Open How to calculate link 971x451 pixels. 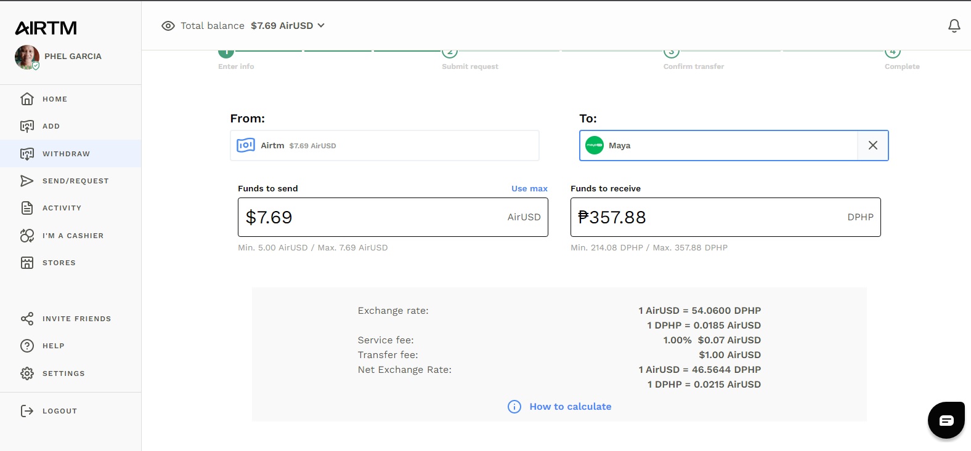[571, 407]
